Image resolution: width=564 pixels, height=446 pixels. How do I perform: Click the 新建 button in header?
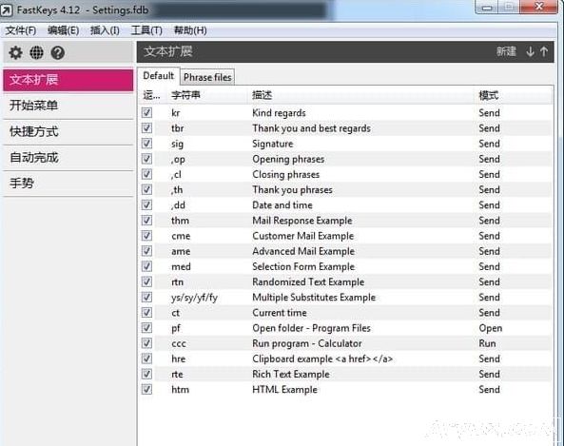(506, 51)
